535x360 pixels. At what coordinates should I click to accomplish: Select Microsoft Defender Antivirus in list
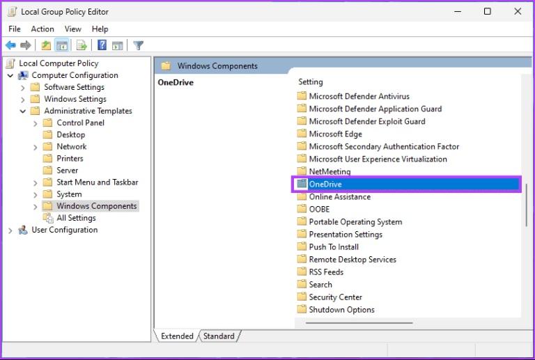359,96
